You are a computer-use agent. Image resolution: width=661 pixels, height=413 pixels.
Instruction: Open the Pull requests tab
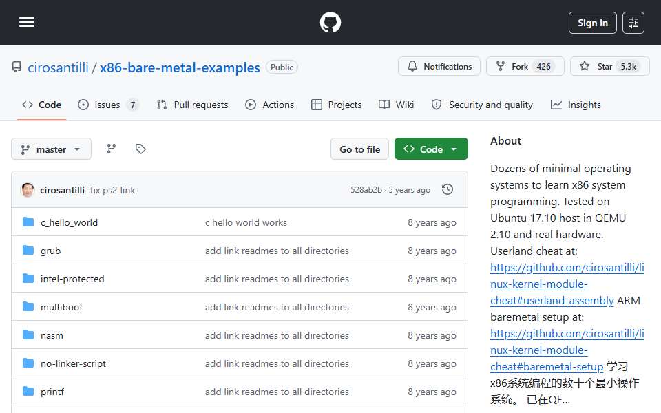[192, 105]
